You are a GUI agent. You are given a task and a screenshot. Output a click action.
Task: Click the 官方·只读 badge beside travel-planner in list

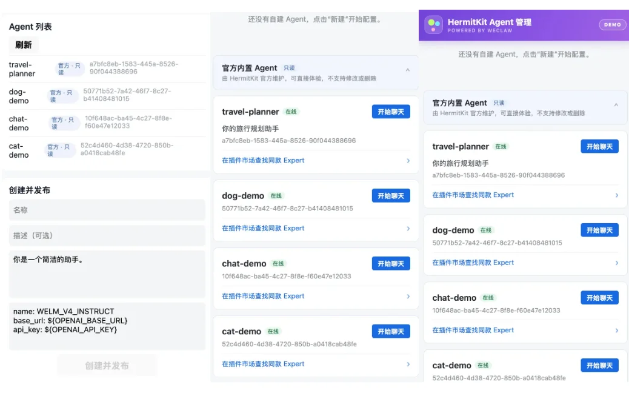[x=69, y=69]
